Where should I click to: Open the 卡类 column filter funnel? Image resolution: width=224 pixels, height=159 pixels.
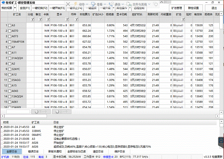click(x=48, y=19)
